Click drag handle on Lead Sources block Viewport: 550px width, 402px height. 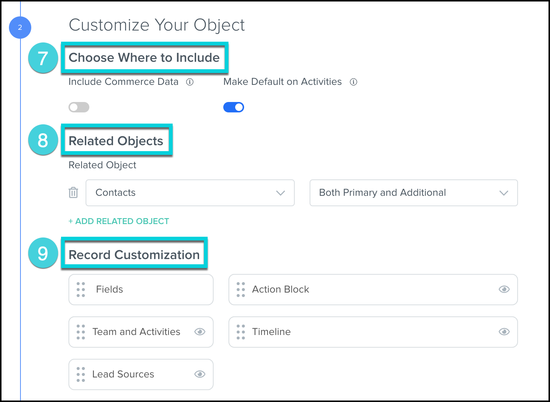coord(81,374)
